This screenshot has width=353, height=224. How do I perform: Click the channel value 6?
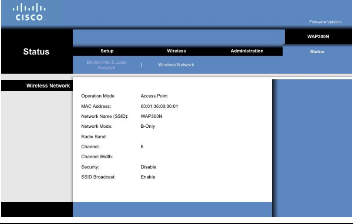[x=142, y=147]
